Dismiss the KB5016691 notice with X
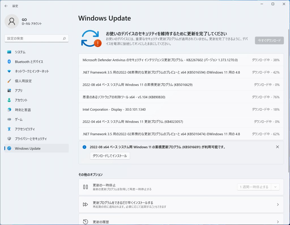This screenshot has height=225, width=290. tap(278, 147)
